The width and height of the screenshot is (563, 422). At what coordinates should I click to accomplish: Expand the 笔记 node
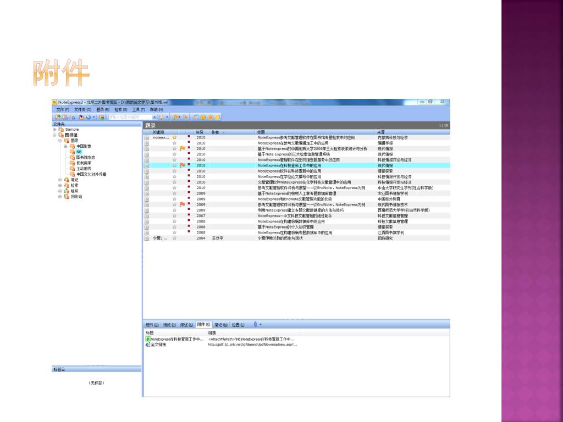point(60,180)
